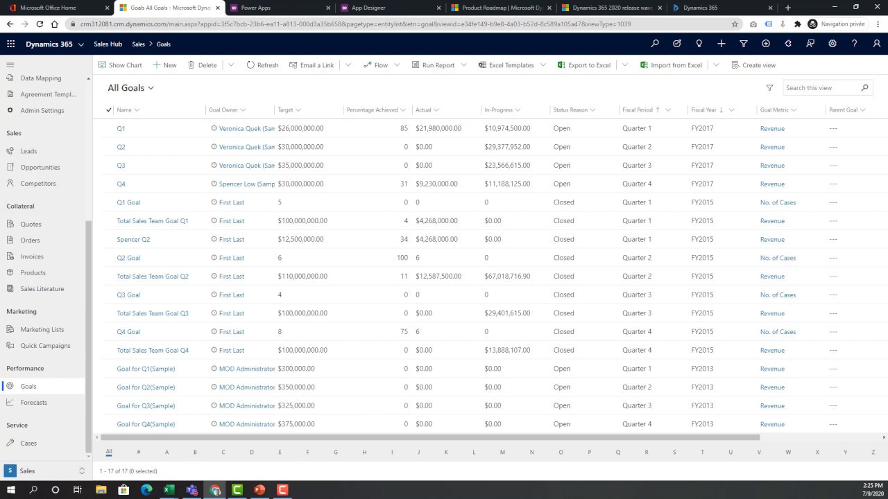Image resolution: width=888 pixels, height=499 pixels.
Task: Sort by the Target column header
Action: (x=289, y=110)
